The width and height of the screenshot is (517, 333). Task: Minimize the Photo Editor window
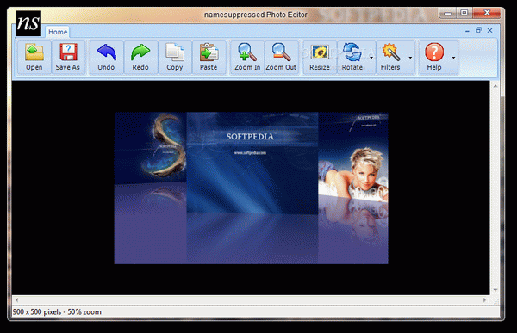[447, 13]
